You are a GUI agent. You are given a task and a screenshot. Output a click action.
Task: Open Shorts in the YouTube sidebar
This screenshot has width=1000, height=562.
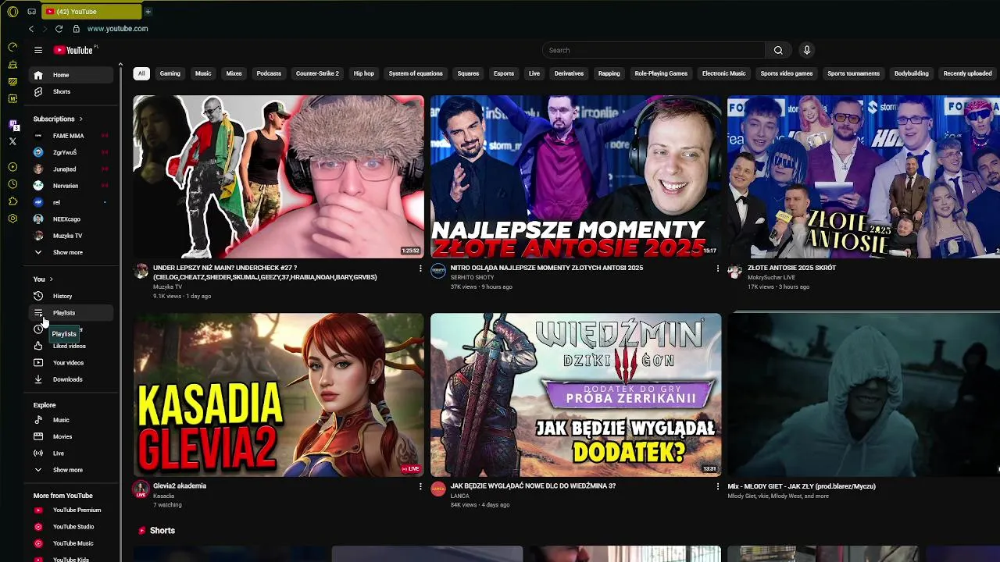(x=72, y=92)
